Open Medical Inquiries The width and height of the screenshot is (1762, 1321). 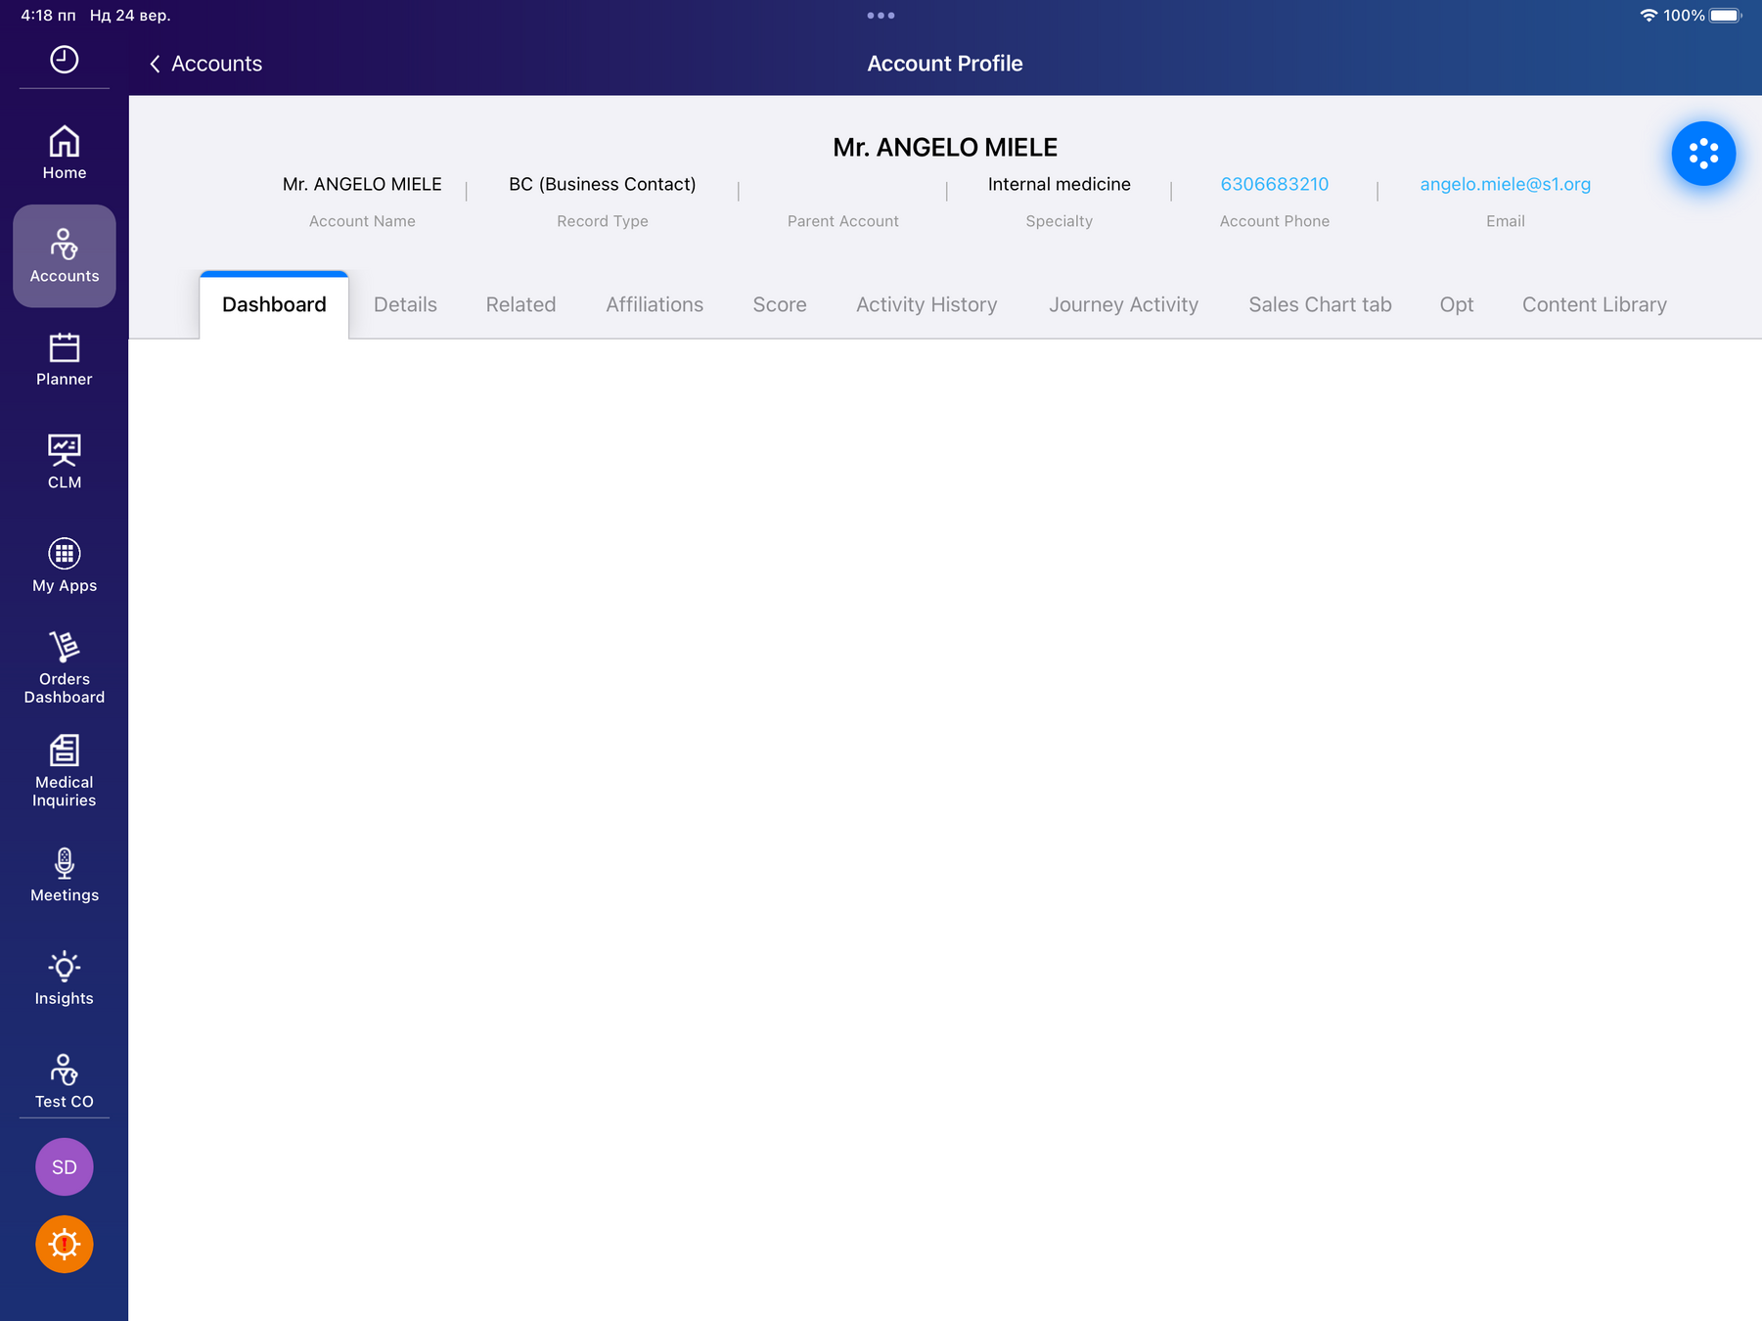click(x=64, y=771)
